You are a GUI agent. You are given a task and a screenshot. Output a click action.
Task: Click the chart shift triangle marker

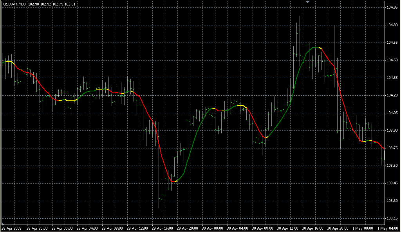click(x=308, y=2)
